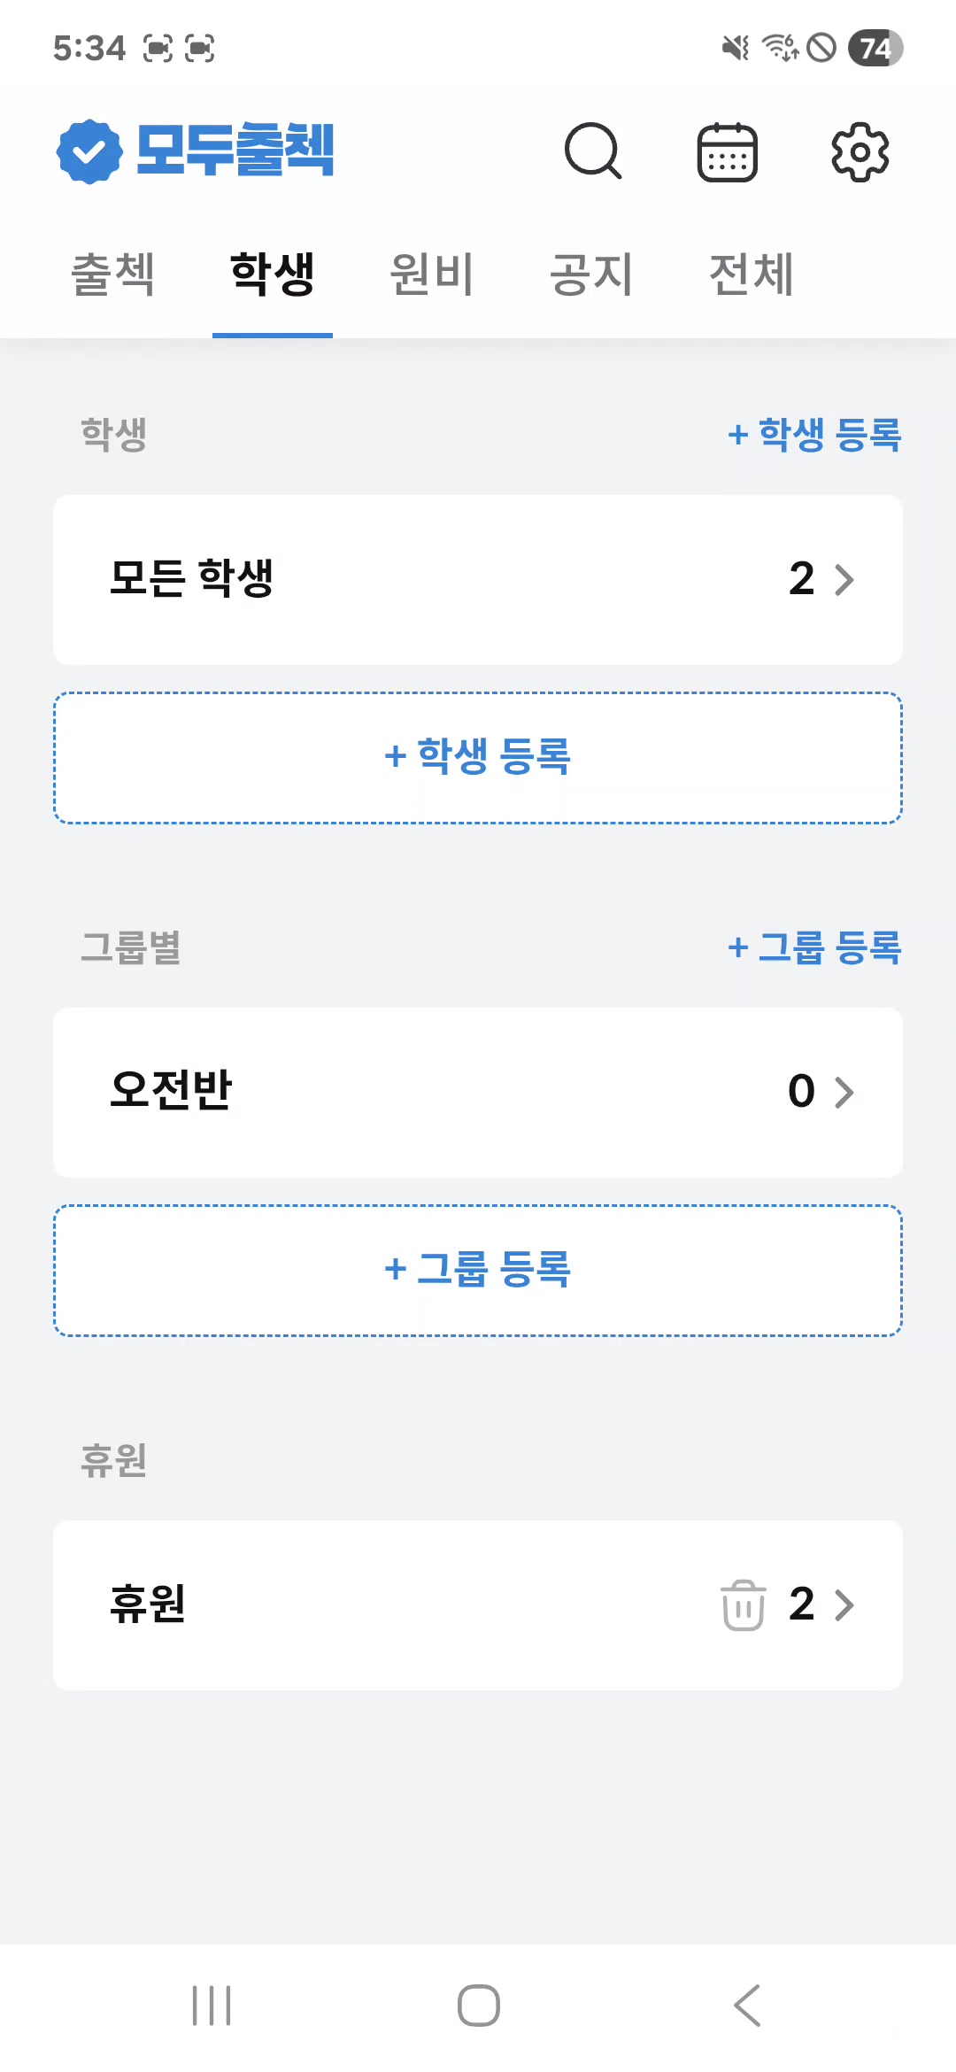Image resolution: width=956 pixels, height=2072 pixels.
Task: Switch to the 원비 tab
Action: coord(432,274)
